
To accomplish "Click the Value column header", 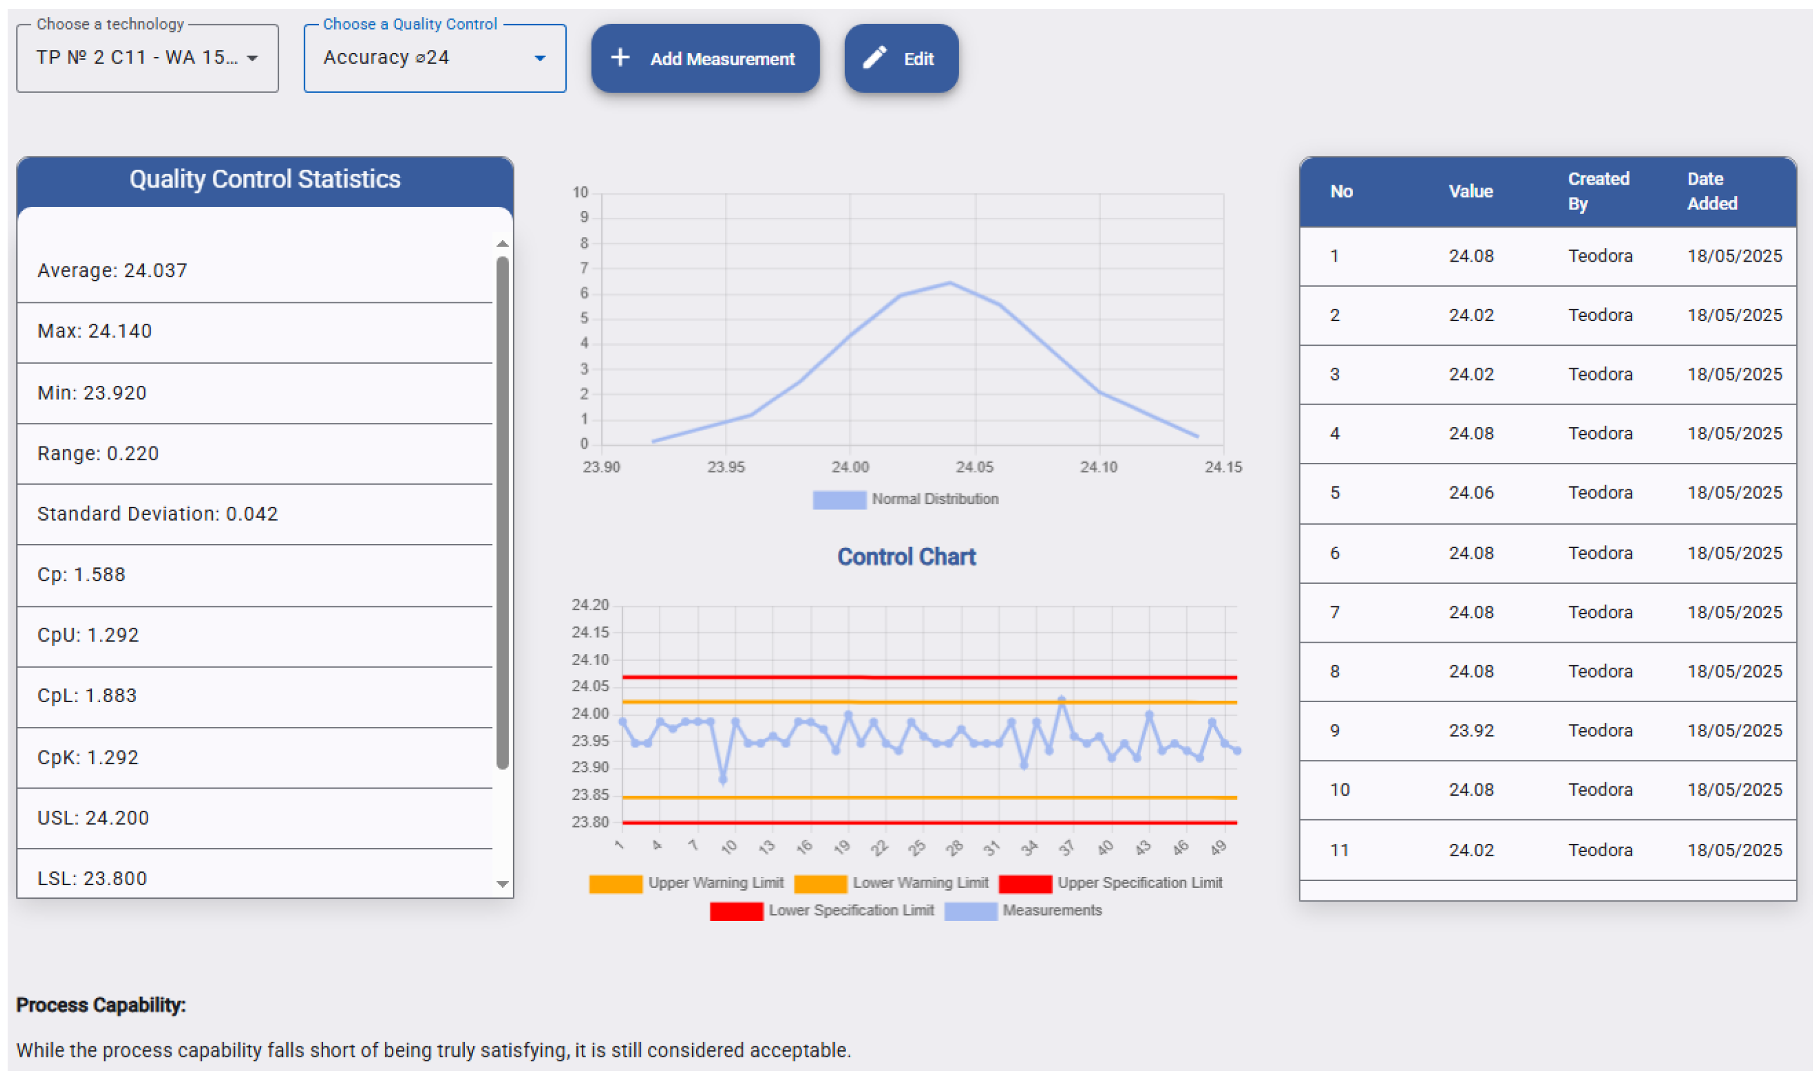I will [x=1470, y=191].
